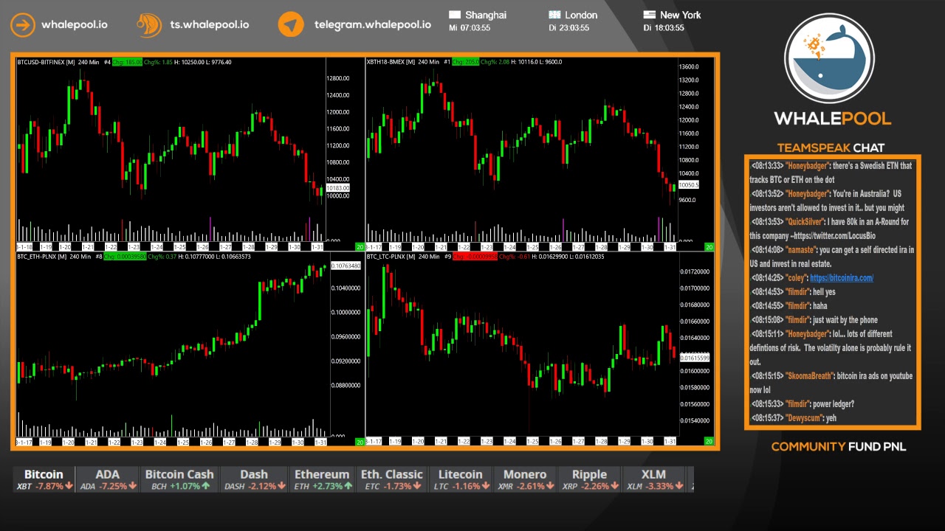Image resolution: width=945 pixels, height=531 pixels.
Task: Click namaste's username in chat
Action: pos(801,250)
